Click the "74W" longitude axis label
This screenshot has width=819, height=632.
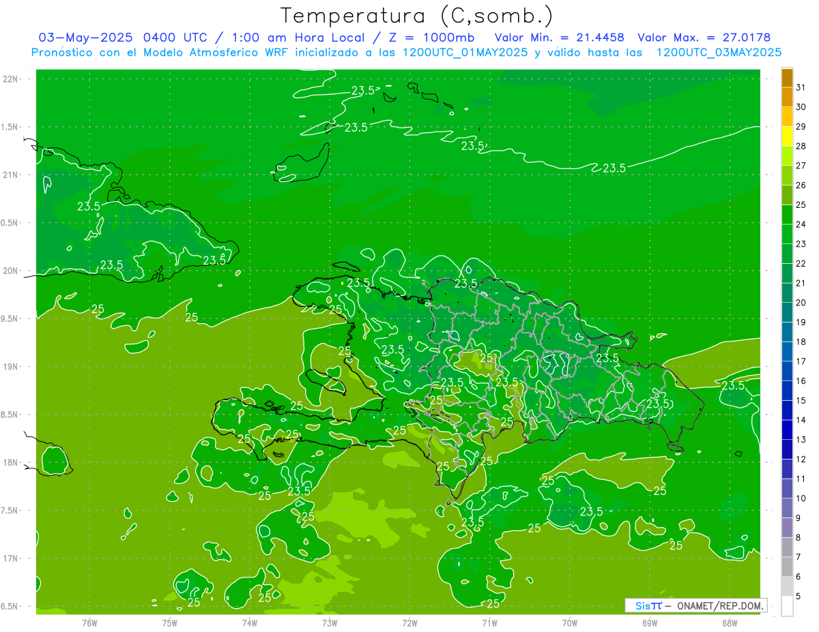point(249,623)
